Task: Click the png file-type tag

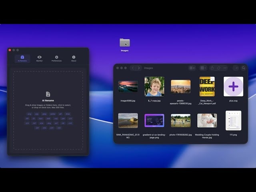Action: click(x=29, y=114)
